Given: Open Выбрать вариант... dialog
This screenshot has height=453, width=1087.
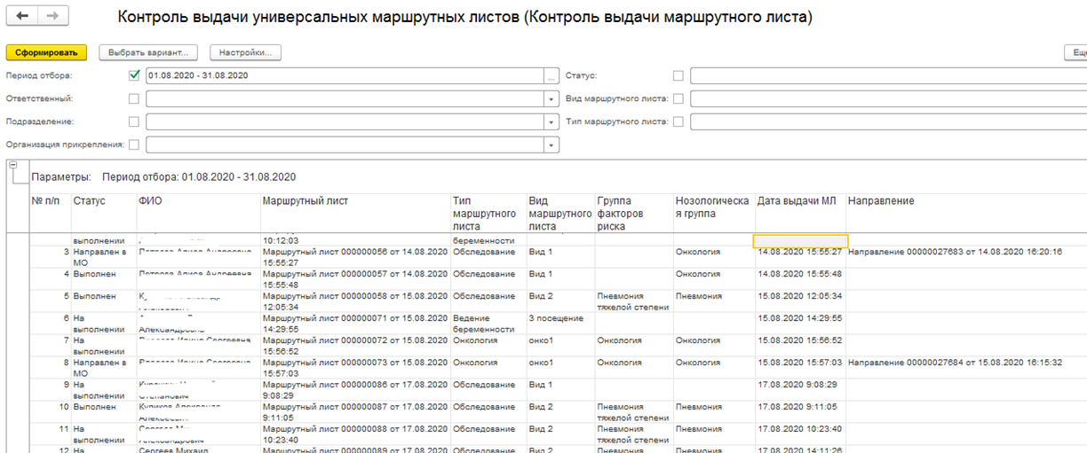Looking at the screenshot, I should point(147,53).
